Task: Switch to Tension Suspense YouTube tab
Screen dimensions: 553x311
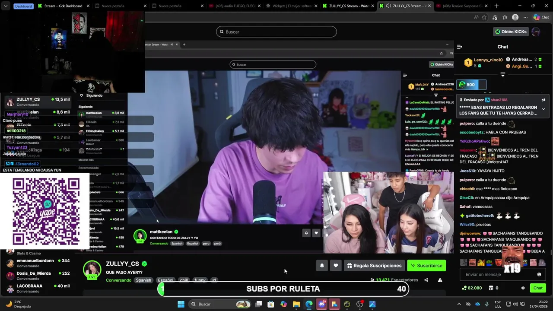Action: tap(463, 6)
